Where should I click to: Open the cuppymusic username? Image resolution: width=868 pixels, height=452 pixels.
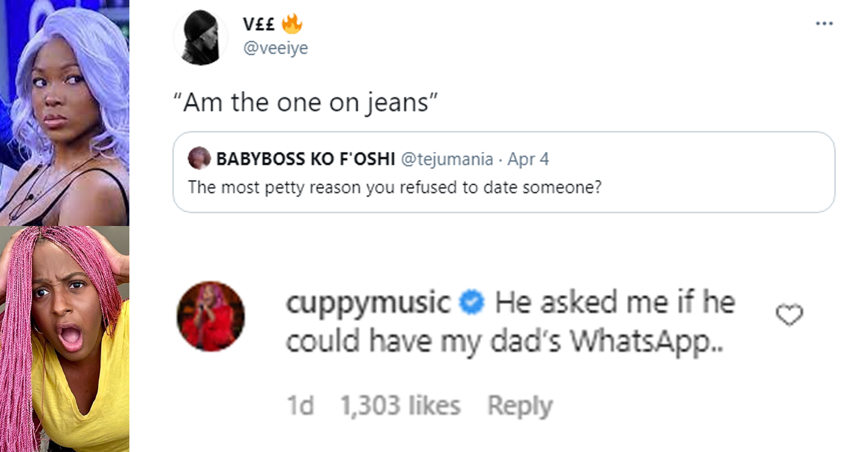[369, 304]
